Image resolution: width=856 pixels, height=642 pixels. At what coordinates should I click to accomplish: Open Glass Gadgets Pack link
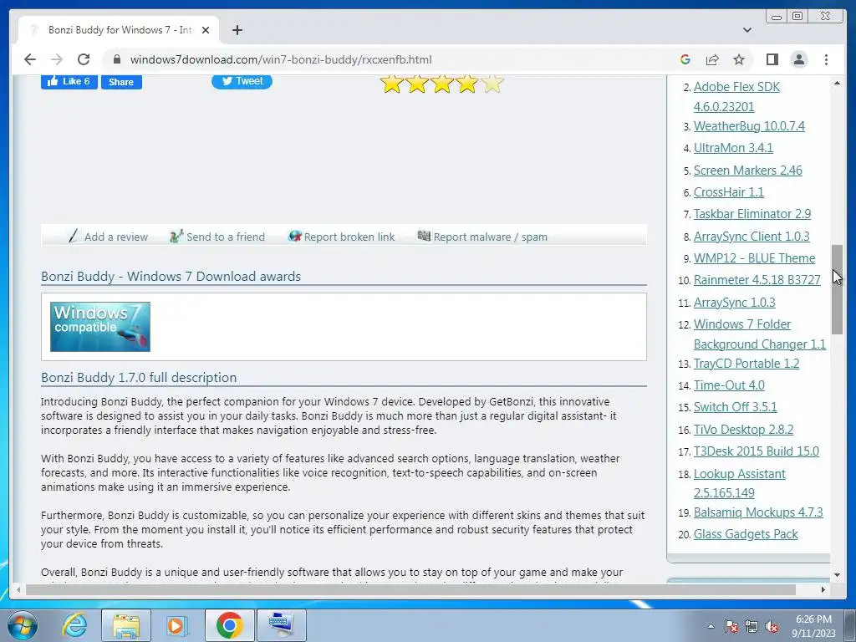tap(746, 534)
